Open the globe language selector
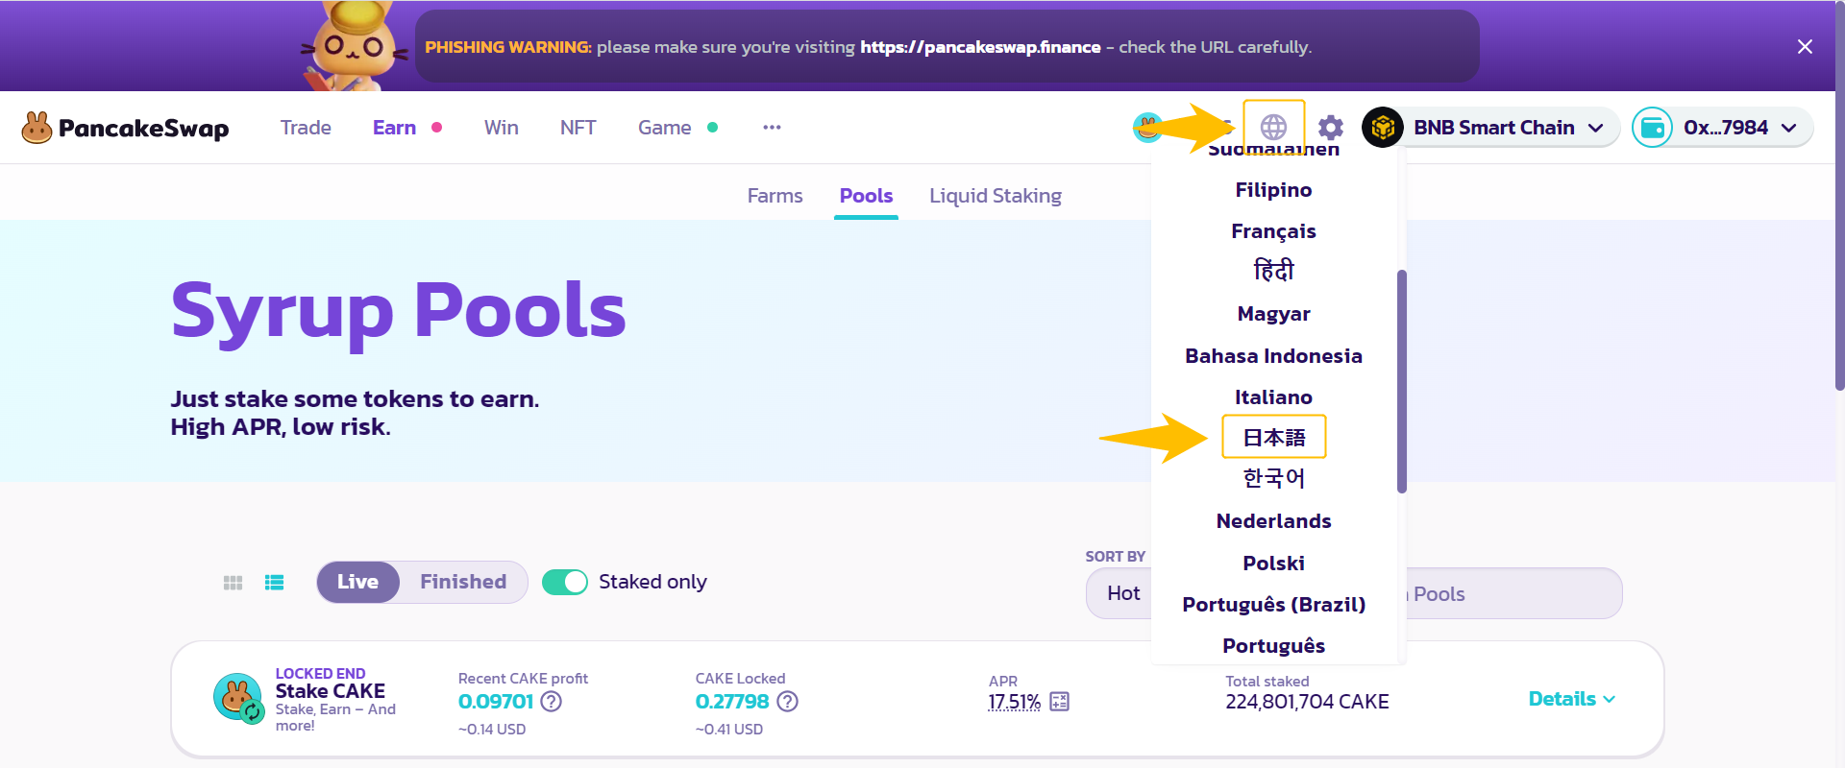Image resolution: width=1845 pixels, height=768 pixels. coord(1273,127)
